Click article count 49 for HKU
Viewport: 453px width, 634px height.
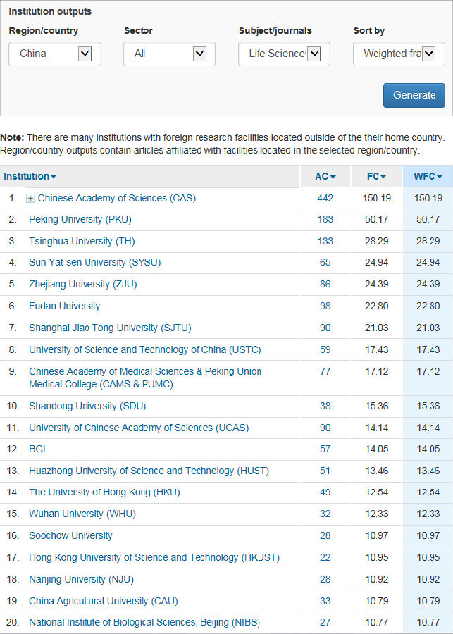(x=325, y=492)
